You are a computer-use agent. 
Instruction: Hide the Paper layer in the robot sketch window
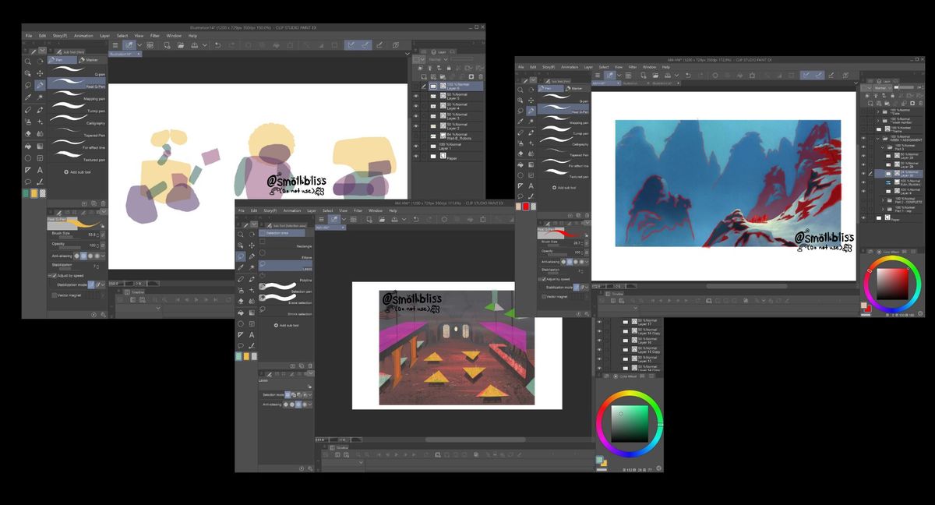(416, 155)
